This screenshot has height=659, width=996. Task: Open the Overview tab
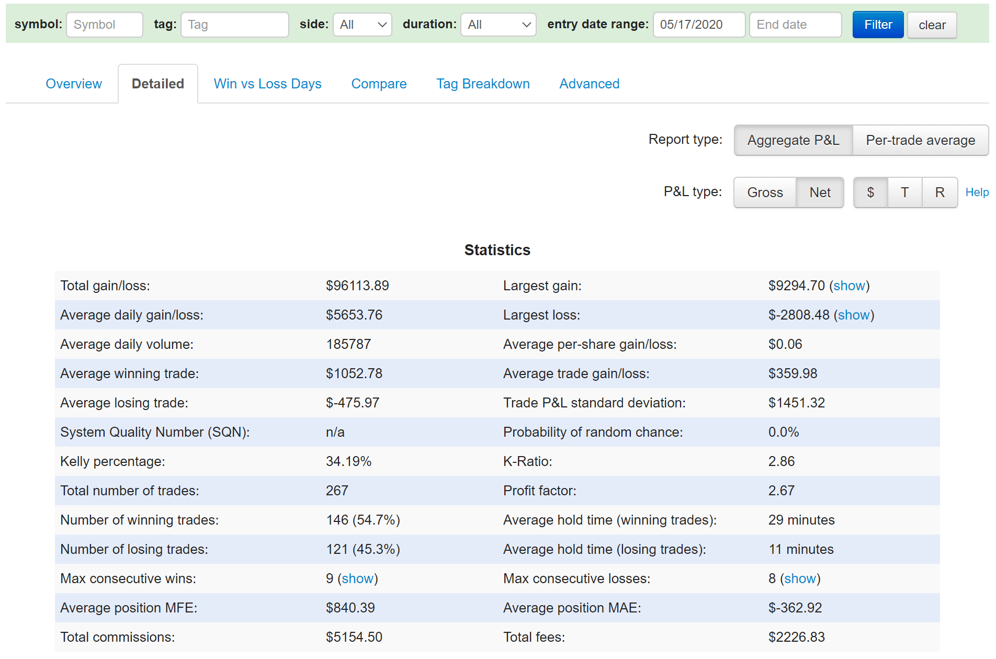[74, 84]
